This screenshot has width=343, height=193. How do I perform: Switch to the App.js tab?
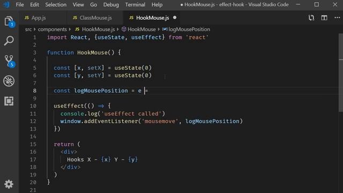click(x=43, y=18)
